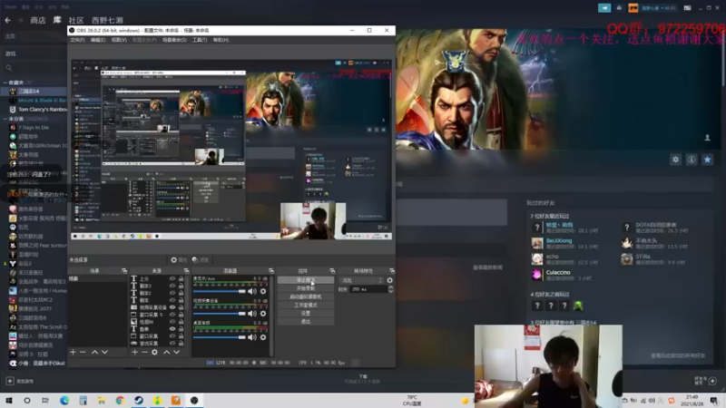Adjust the 麦克风/Aux volume slider

coord(220,291)
